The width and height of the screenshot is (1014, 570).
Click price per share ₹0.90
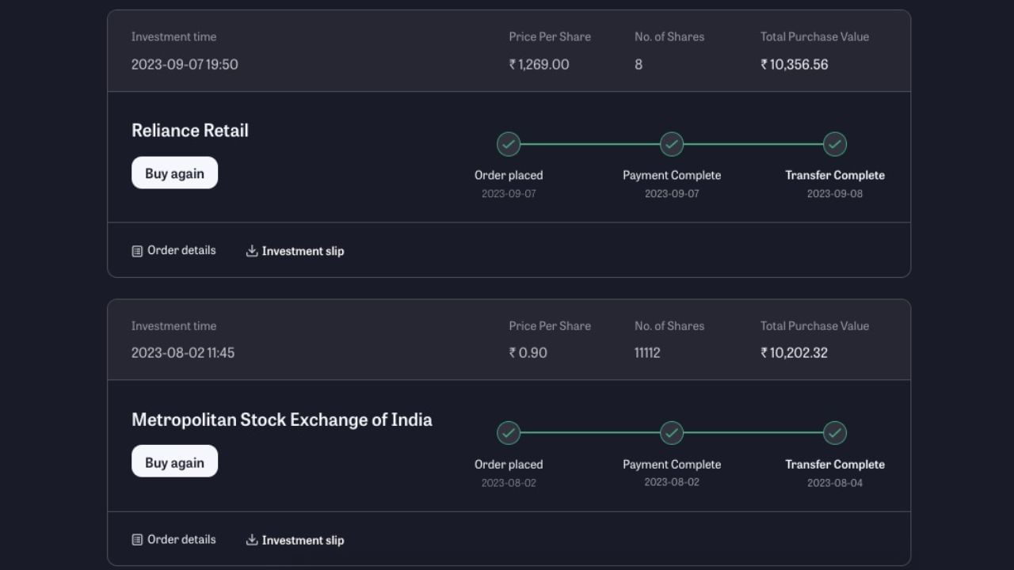528,353
